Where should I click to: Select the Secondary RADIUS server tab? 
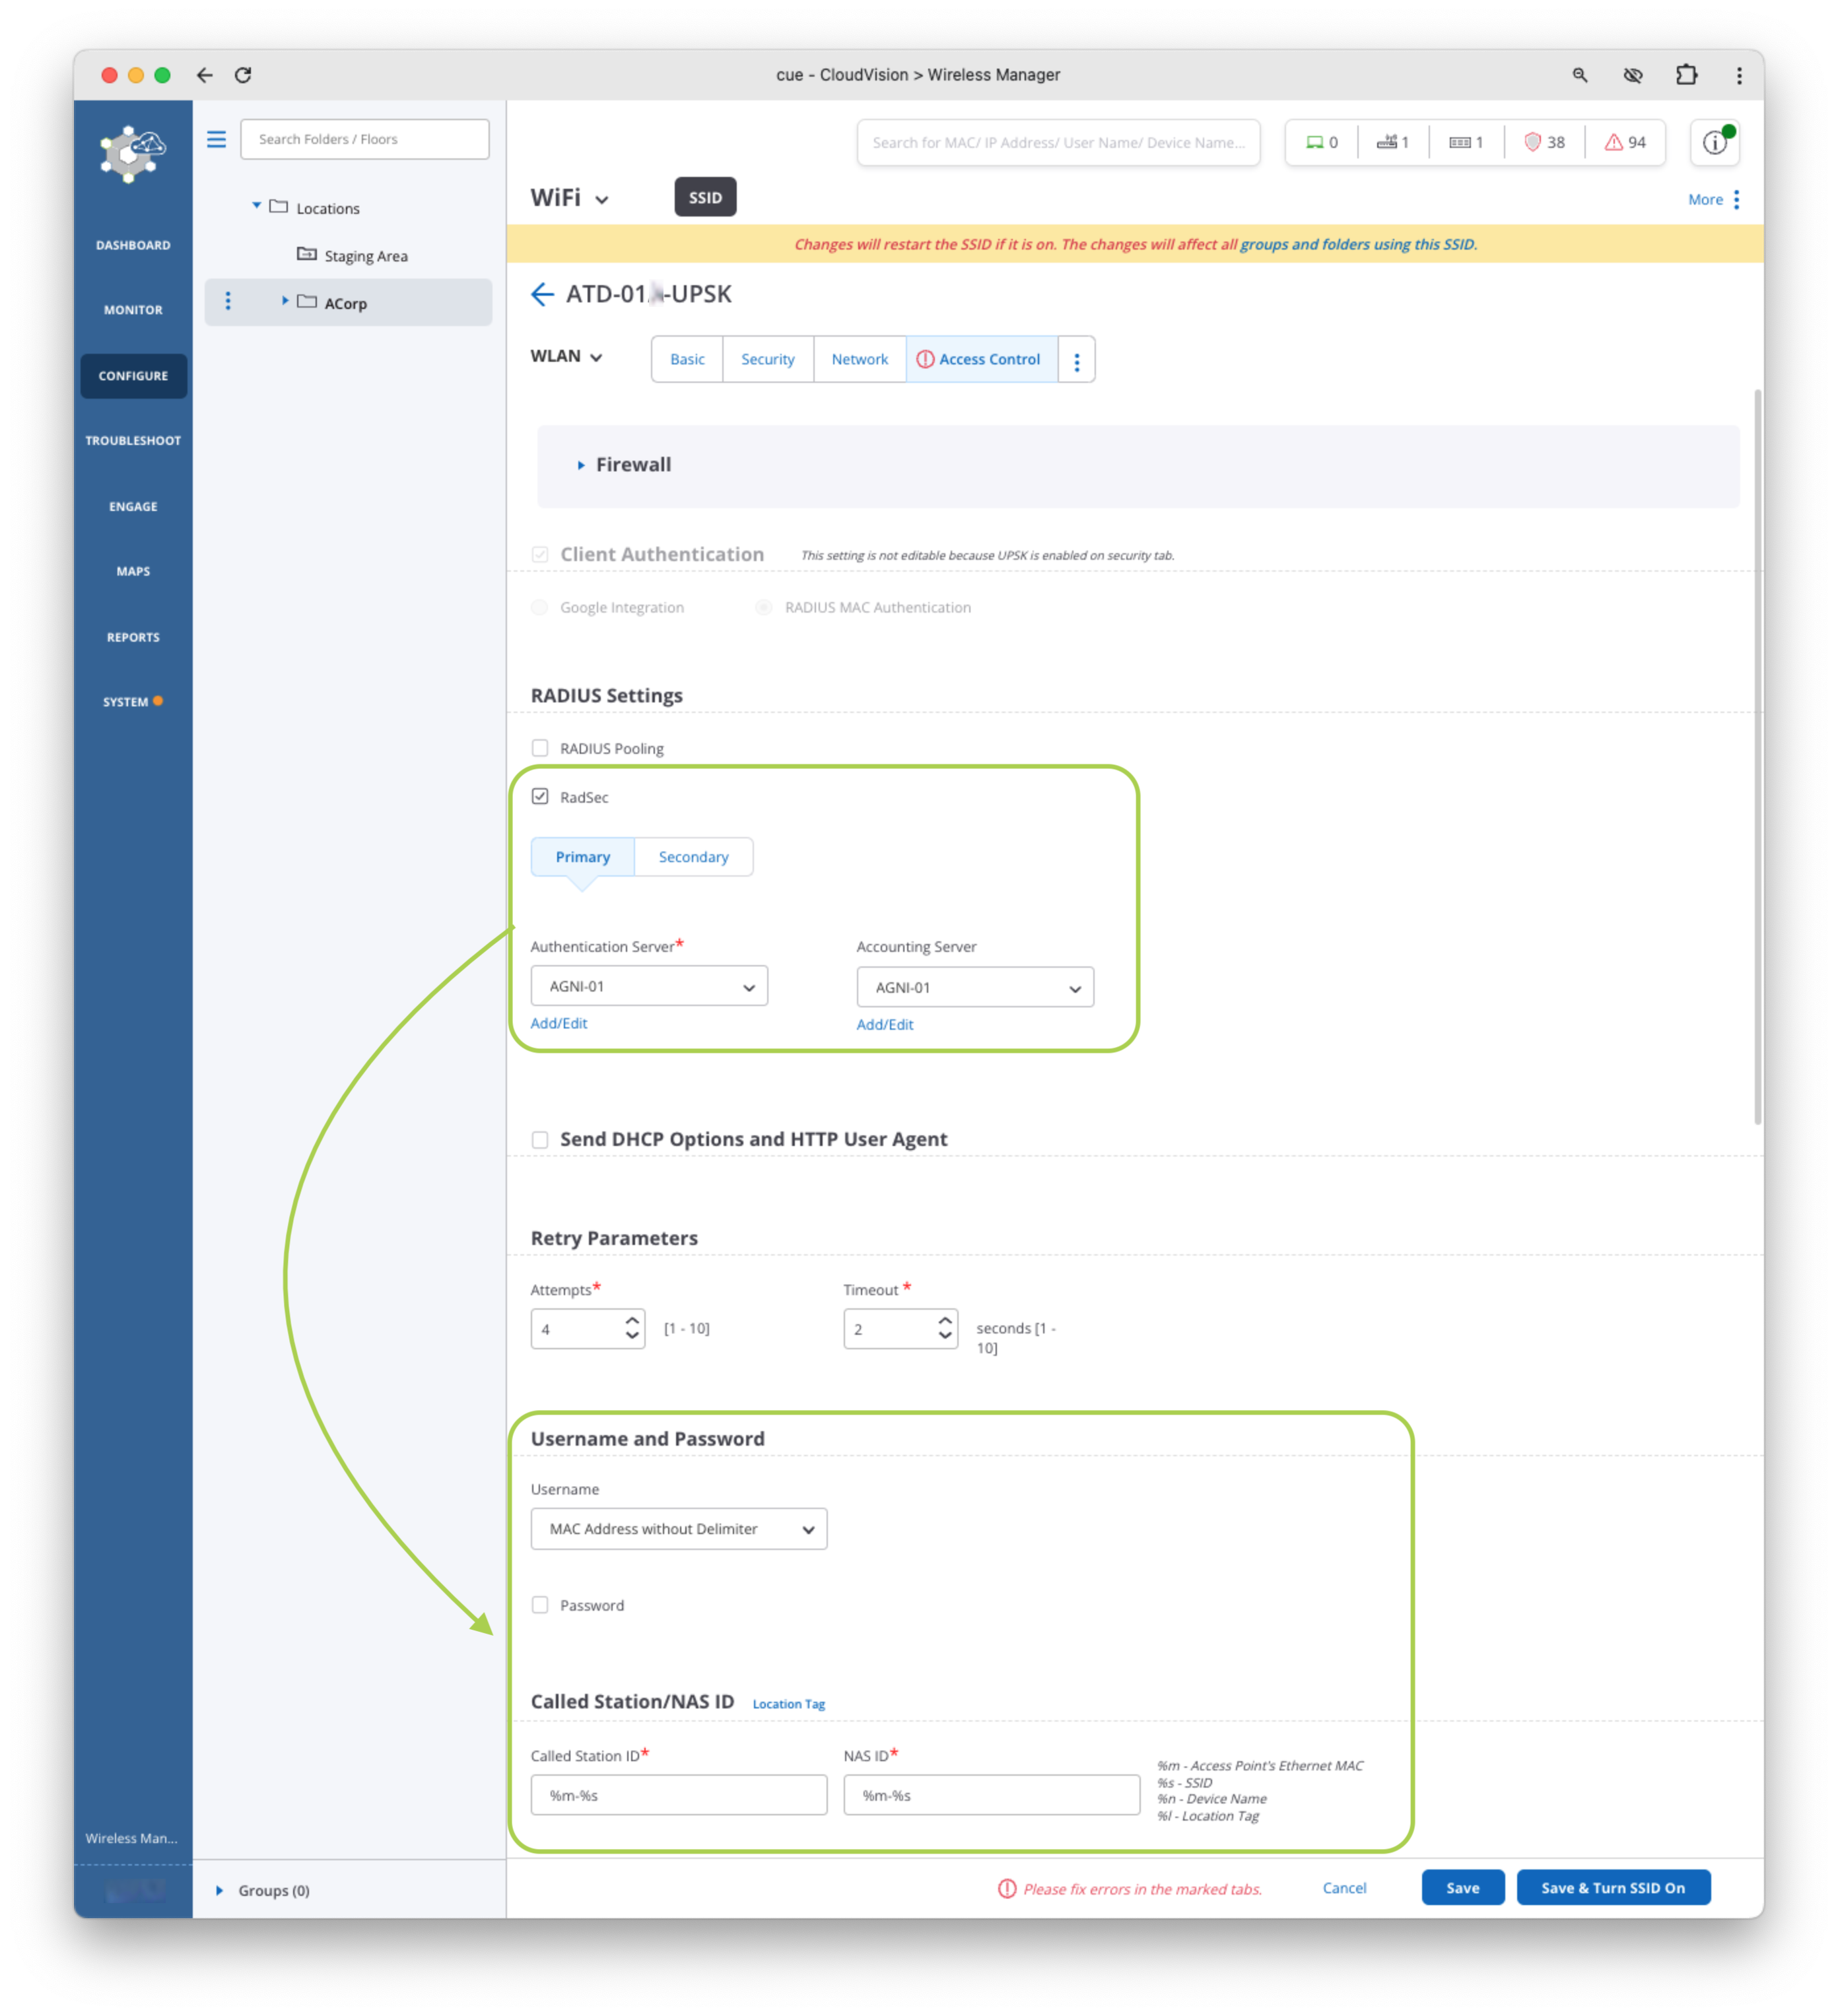coord(693,857)
